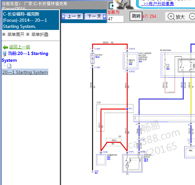Click the C1100B connector label
This screenshot has width=195, height=185.
pyautogui.click(x=97, y=68)
